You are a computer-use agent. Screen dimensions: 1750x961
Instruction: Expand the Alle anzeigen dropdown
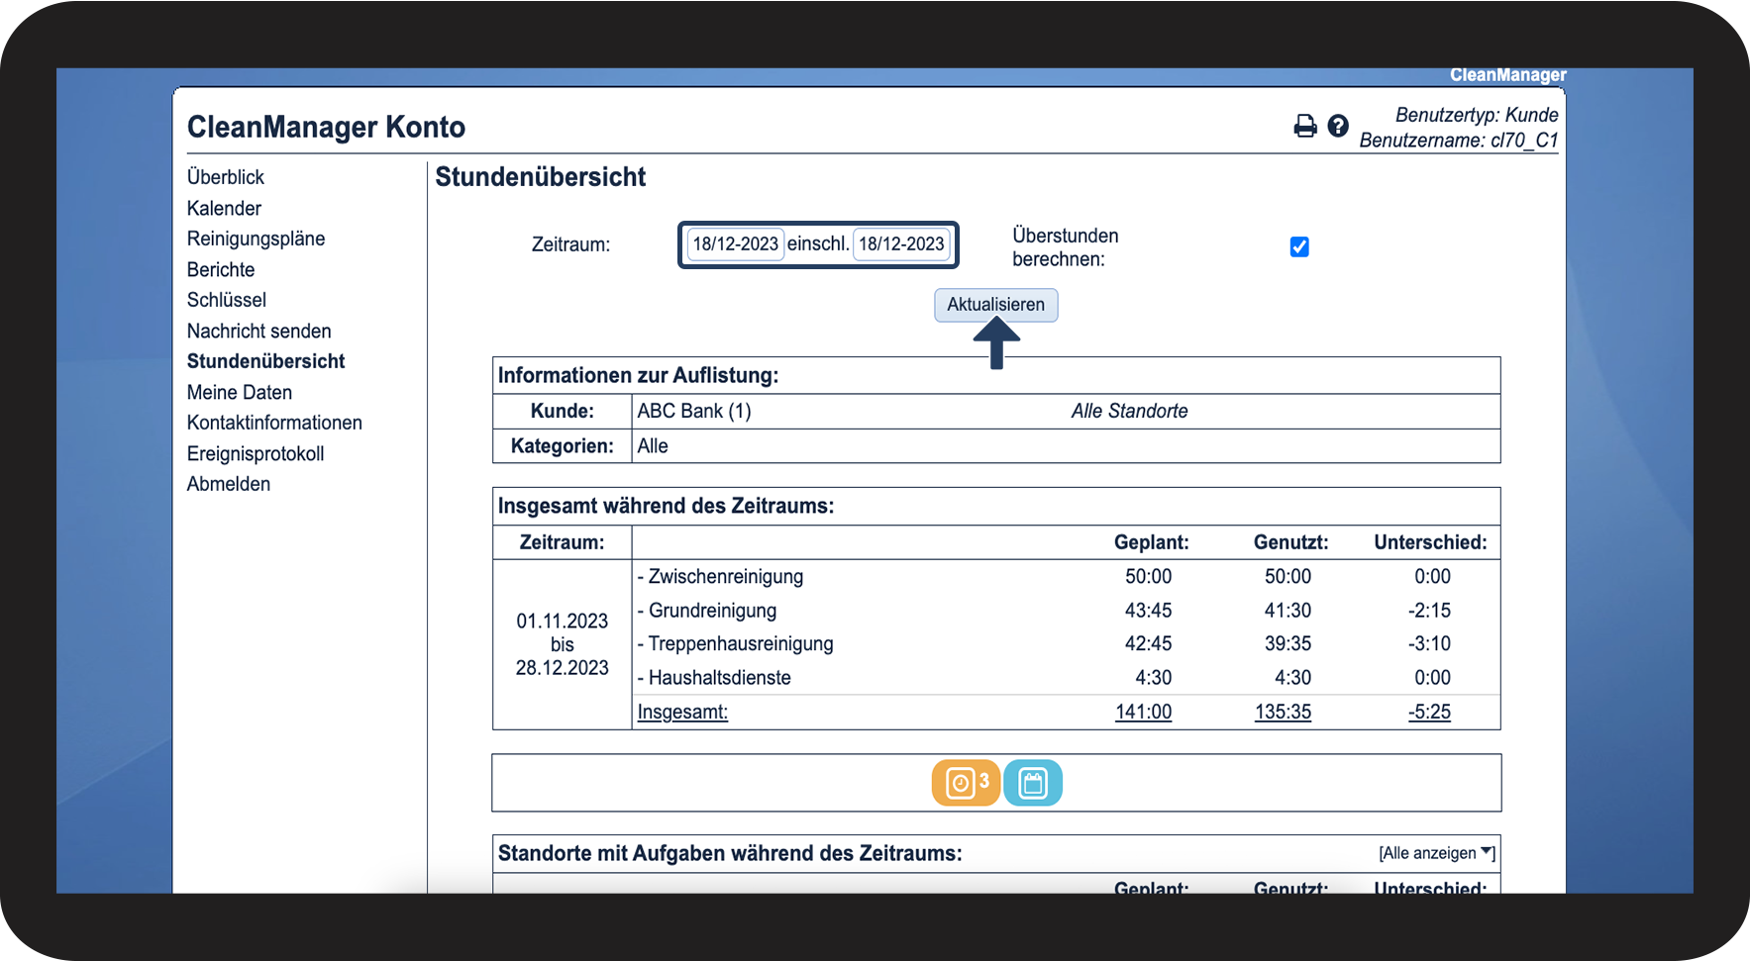click(x=1436, y=853)
